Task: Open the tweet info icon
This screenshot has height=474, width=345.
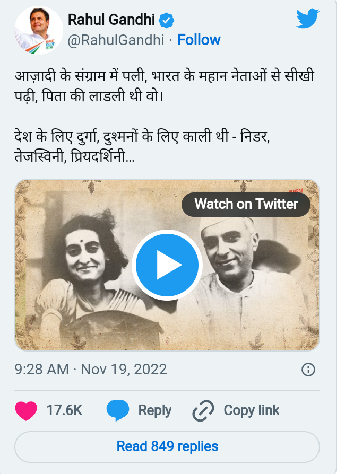Action: point(308,370)
